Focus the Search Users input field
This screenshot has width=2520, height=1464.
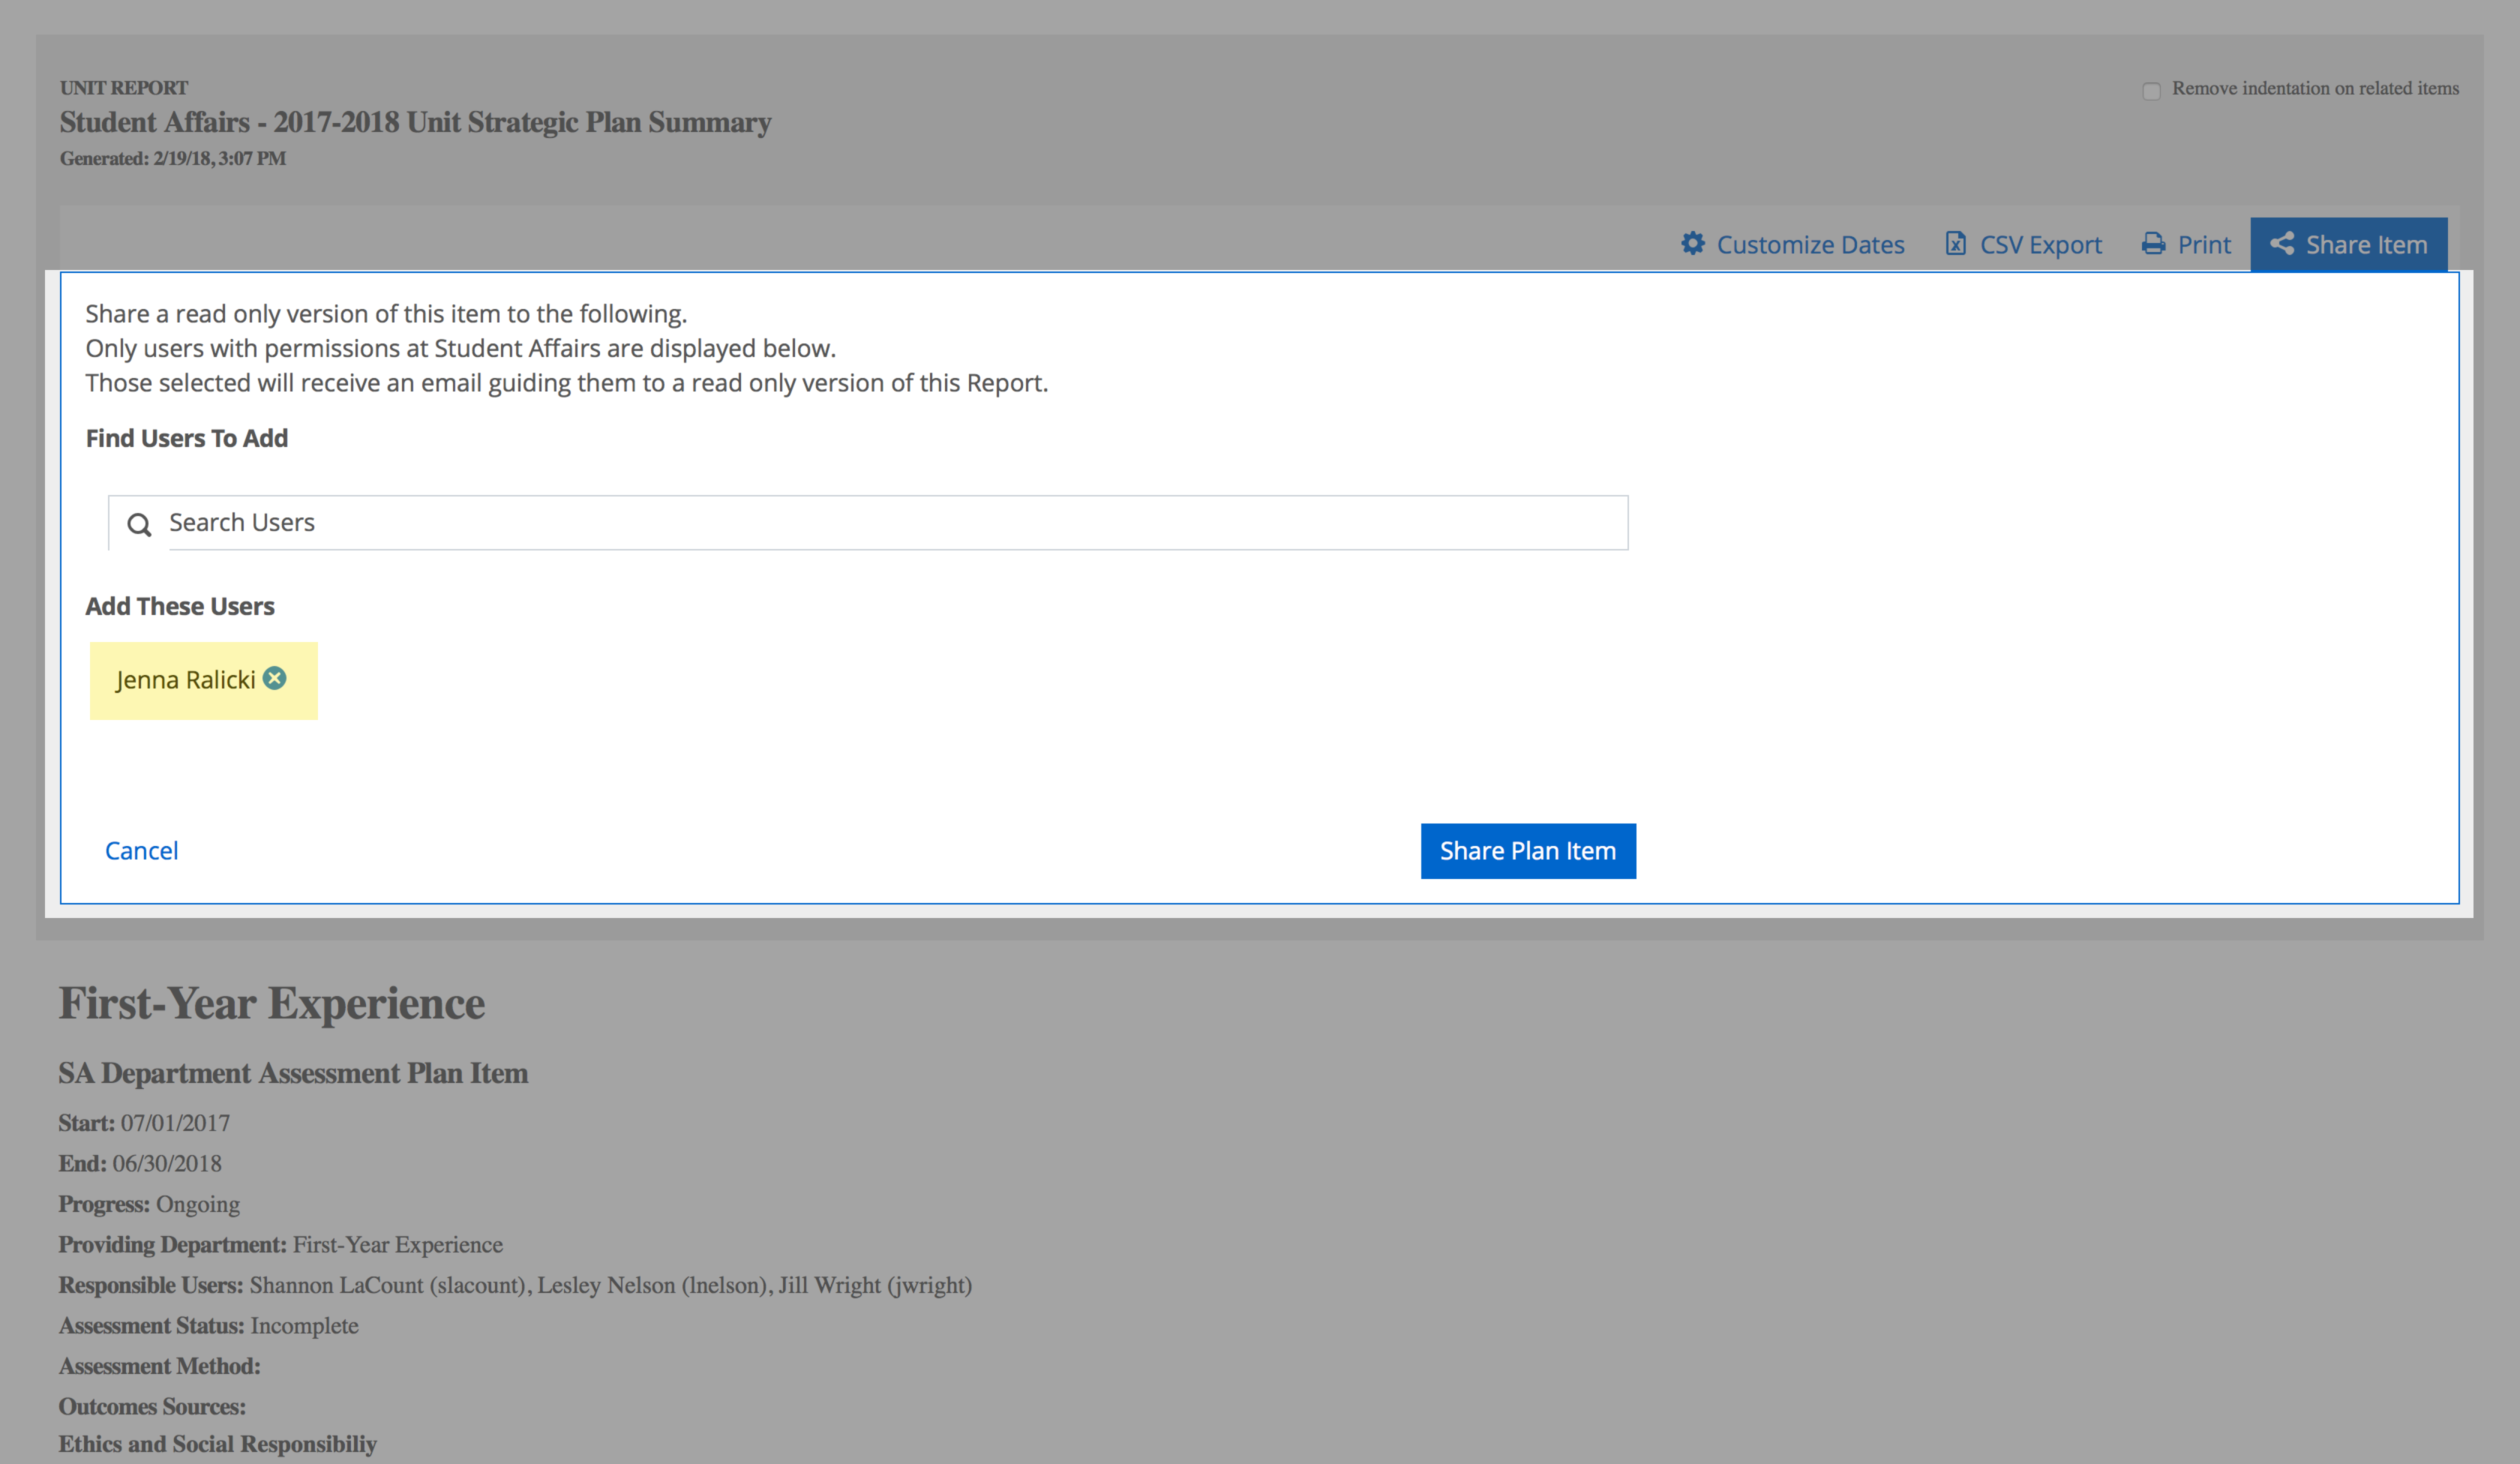point(868,522)
